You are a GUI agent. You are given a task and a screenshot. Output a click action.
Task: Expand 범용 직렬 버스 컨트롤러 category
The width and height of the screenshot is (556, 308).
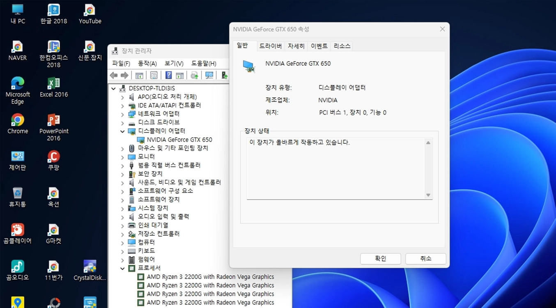(x=122, y=165)
